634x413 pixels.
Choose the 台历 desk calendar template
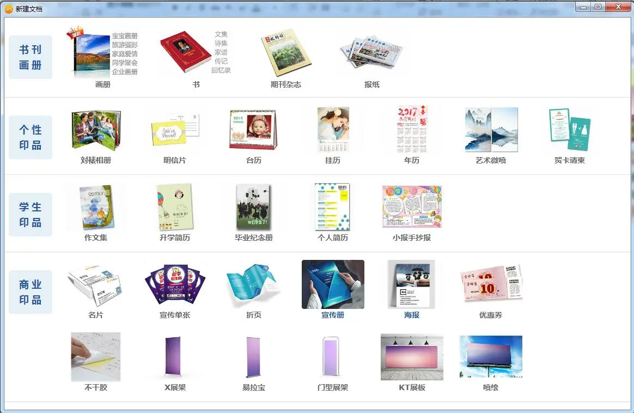(x=253, y=130)
